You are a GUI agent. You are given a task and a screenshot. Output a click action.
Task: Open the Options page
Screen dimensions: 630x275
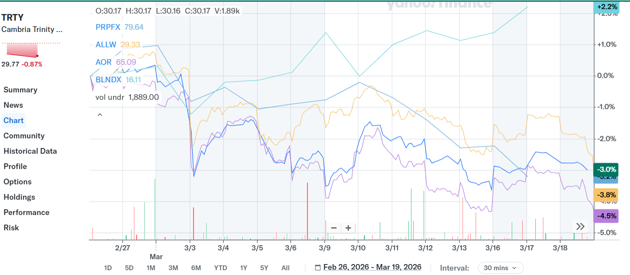[x=18, y=182]
